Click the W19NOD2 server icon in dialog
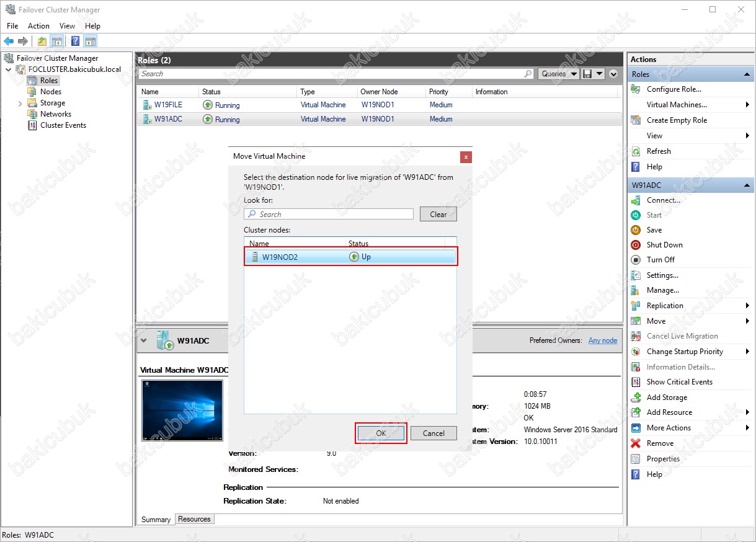 point(254,257)
